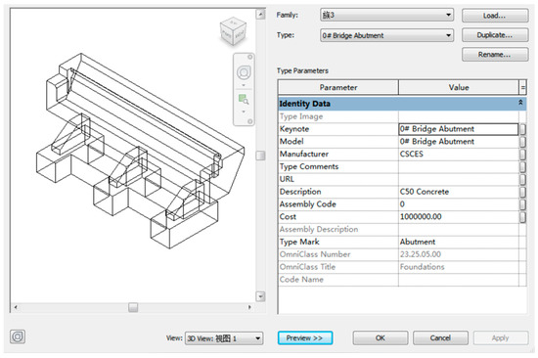This screenshot has height=358, width=538.
Task: Click the preview vertical scroll down arrow
Action: 260,296
